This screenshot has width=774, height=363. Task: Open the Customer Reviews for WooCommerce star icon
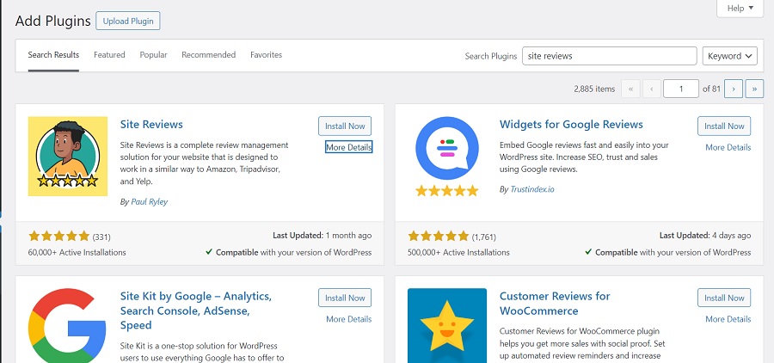[447, 326]
